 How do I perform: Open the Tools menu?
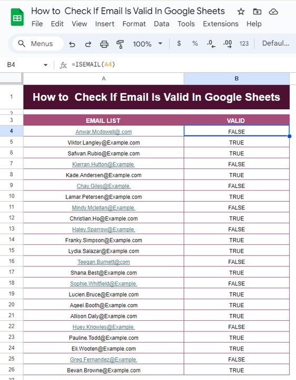coord(186,24)
